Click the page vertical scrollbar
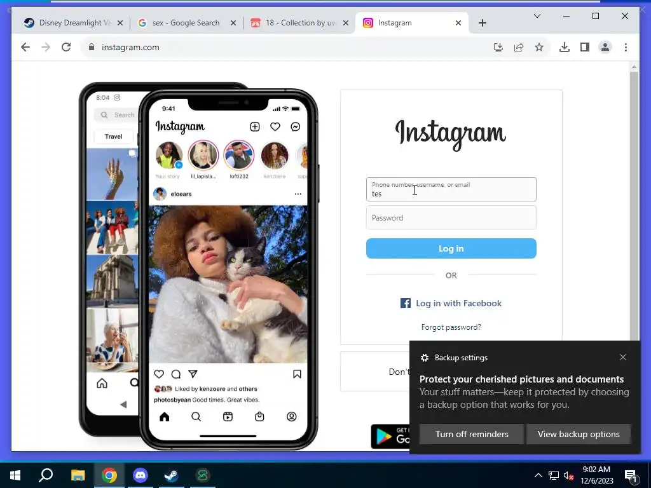651x488 pixels. (634, 205)
